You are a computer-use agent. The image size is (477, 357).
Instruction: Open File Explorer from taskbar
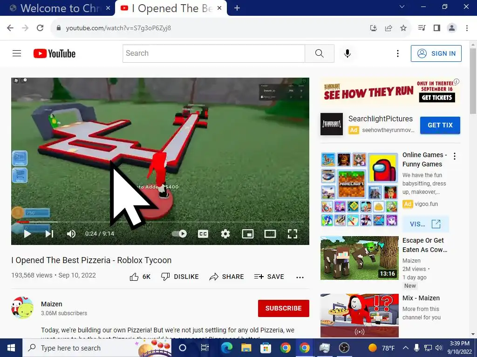246,348
